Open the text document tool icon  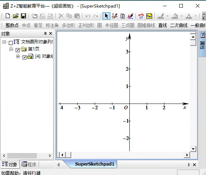(x=123, y=16)
